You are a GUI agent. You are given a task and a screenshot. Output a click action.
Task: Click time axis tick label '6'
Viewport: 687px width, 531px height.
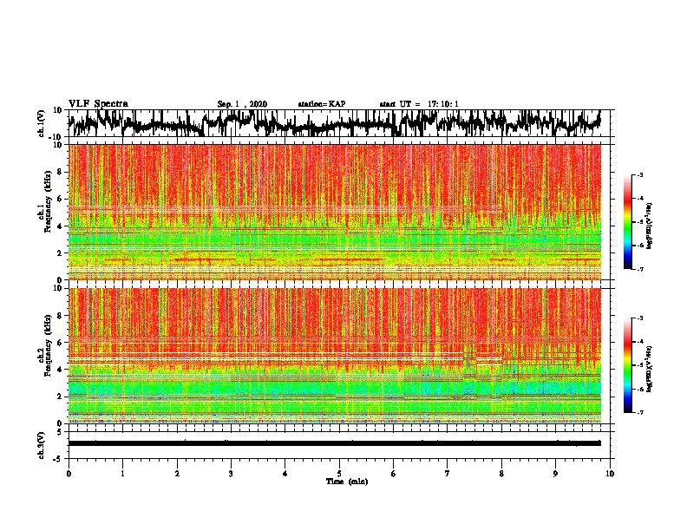[394, 474]
